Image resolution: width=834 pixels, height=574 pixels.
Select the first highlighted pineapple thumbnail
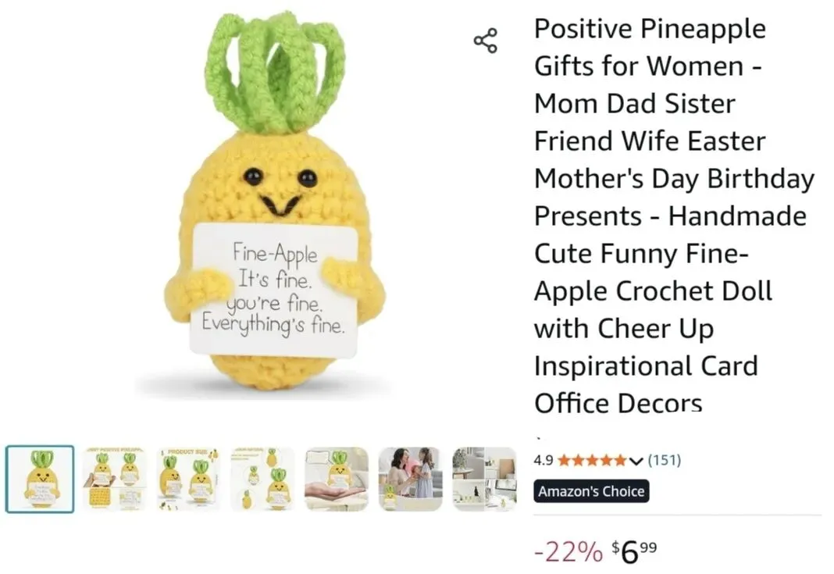click(40, 480)
